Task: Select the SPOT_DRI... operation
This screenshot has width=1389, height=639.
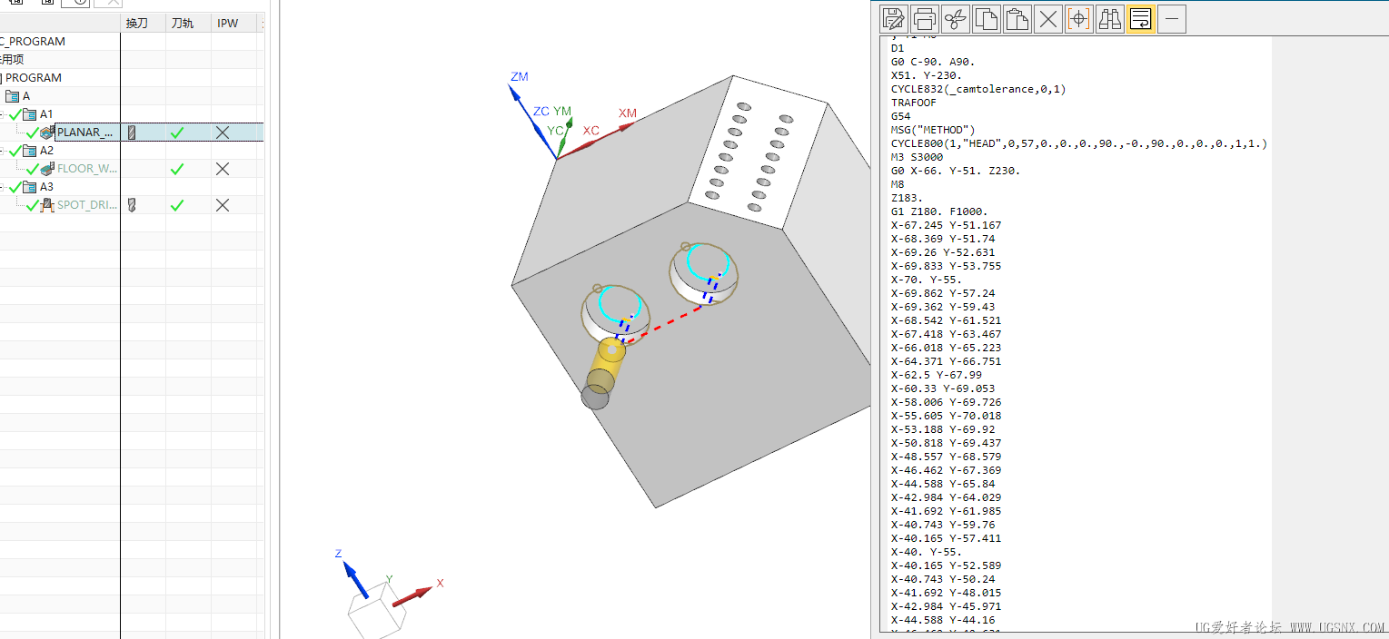Action: 87,205
